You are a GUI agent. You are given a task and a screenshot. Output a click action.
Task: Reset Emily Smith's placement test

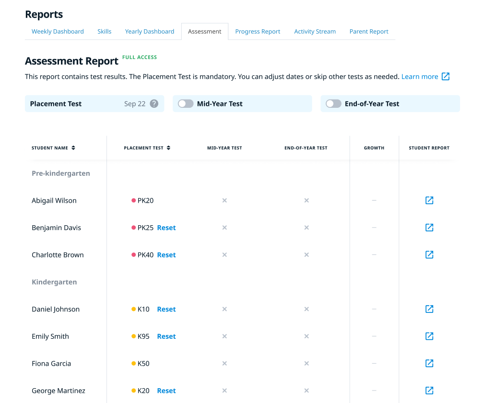(x=166, y=336)
